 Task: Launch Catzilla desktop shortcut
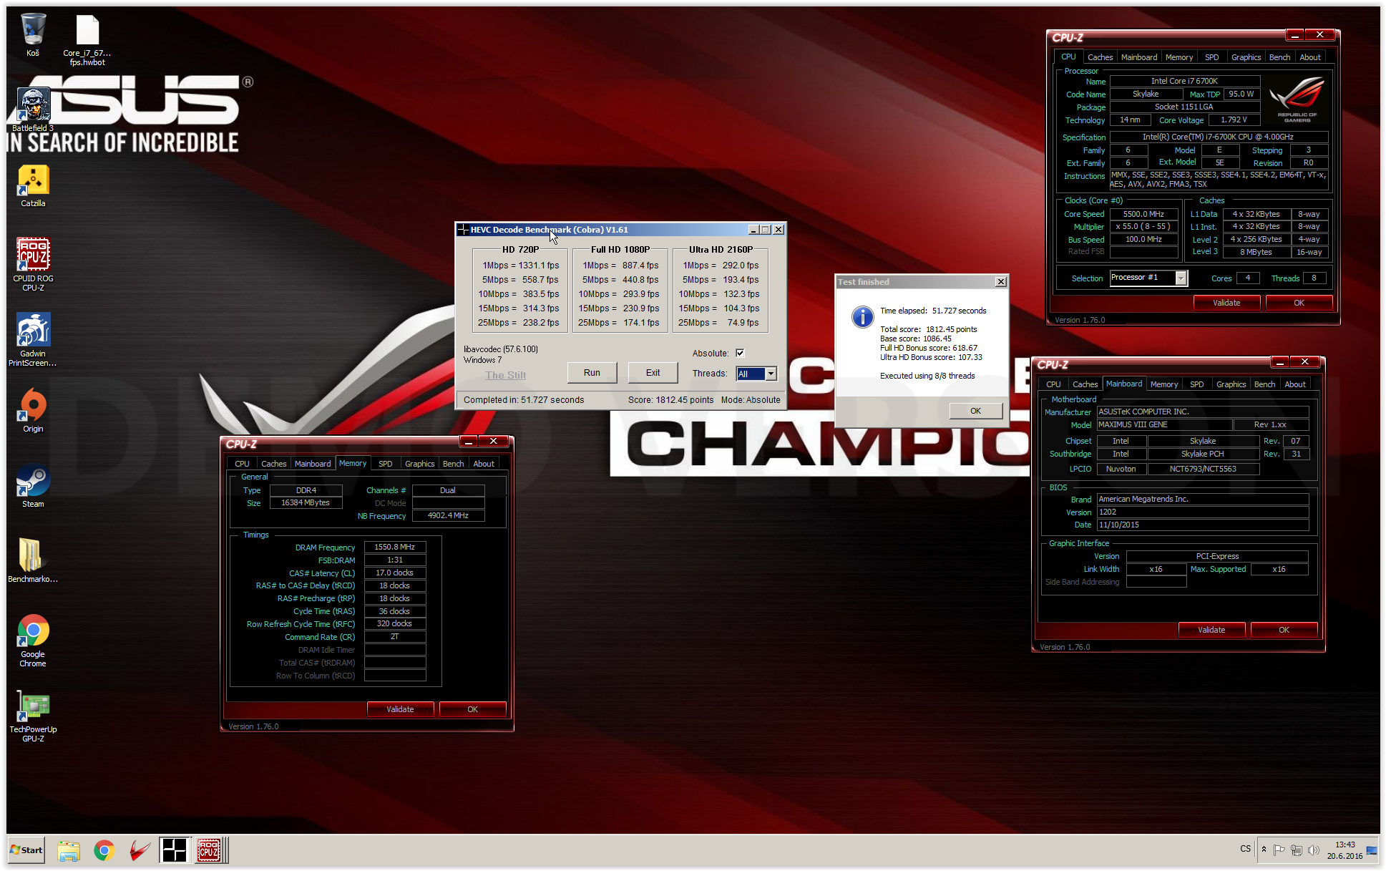click(x=33, y=185)
